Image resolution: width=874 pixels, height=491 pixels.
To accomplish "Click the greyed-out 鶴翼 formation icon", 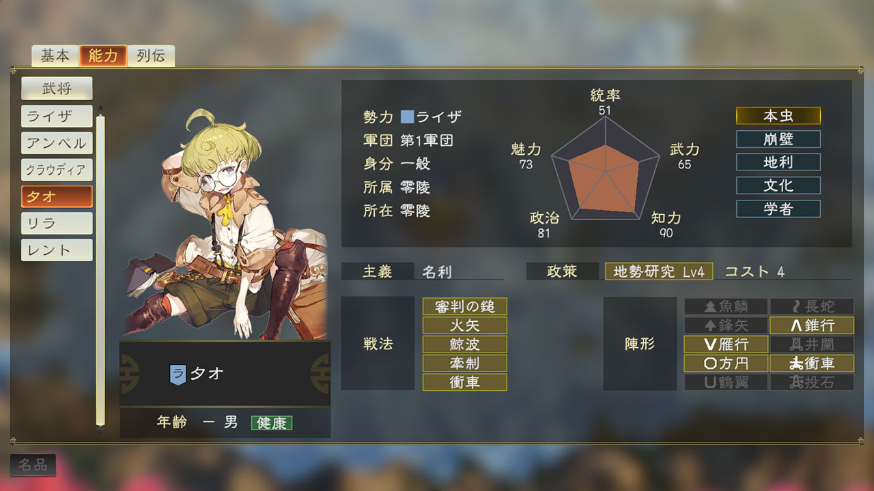I will (725, 383).
